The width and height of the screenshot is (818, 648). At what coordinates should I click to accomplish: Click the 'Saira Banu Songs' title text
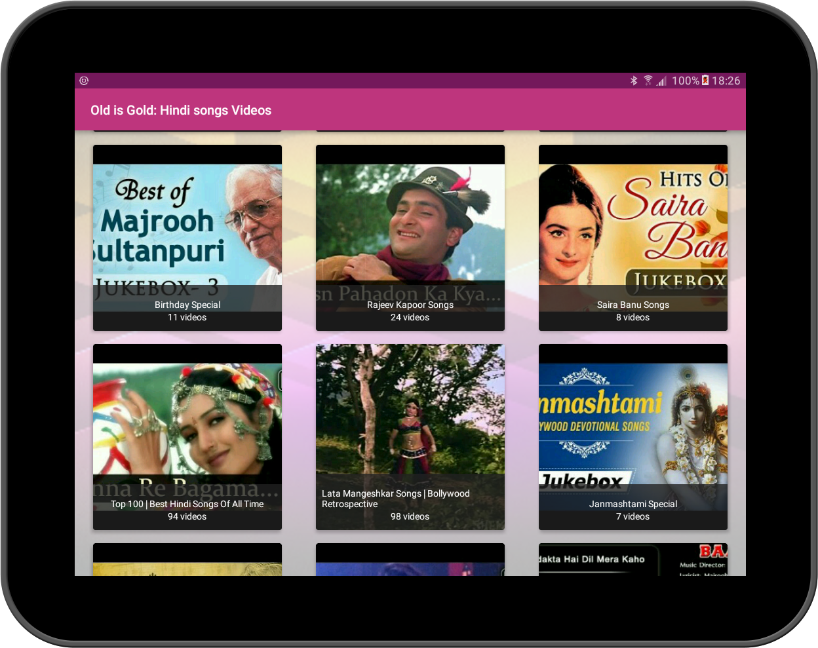(633, 305)
